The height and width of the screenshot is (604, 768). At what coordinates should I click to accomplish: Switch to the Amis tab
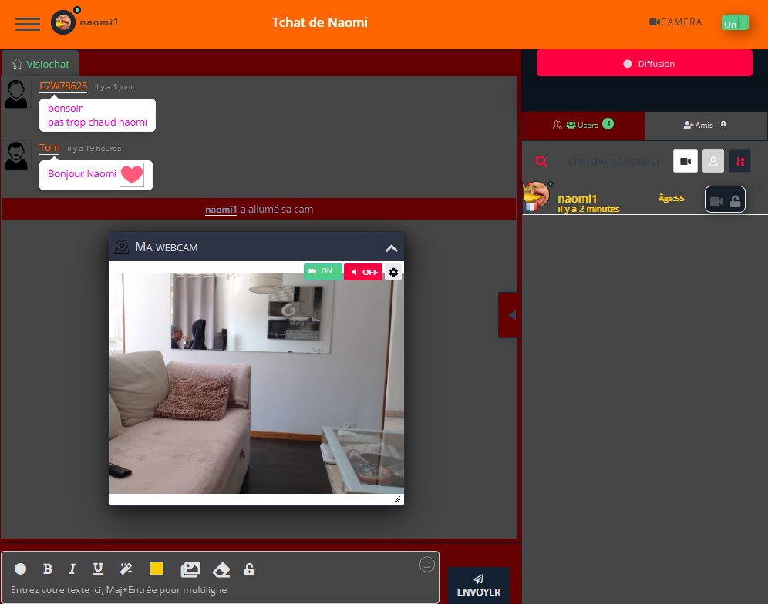pyautogui.click(x=706, y=125)
